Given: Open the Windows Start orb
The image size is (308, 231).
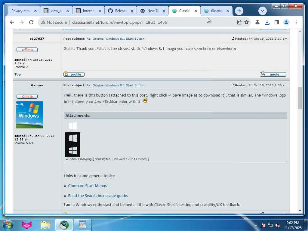Looking at the screenshot, I should pos(8,225).
